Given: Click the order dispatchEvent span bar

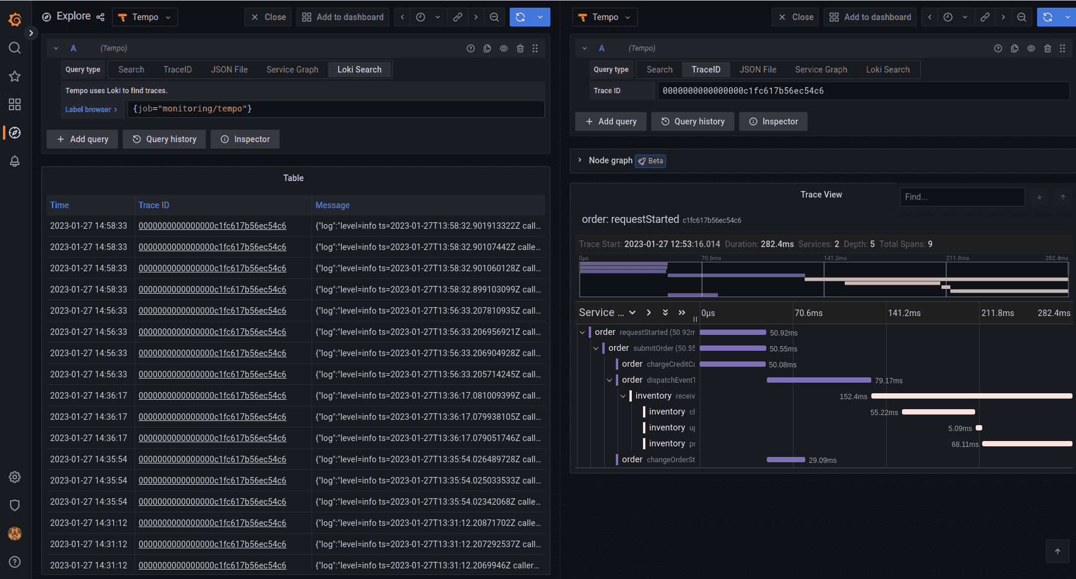Looking at the screenshot, I should pos(819,380).
